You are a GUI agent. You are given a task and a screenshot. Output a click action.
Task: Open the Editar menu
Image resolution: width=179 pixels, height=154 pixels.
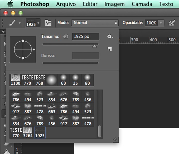[90, 4]
